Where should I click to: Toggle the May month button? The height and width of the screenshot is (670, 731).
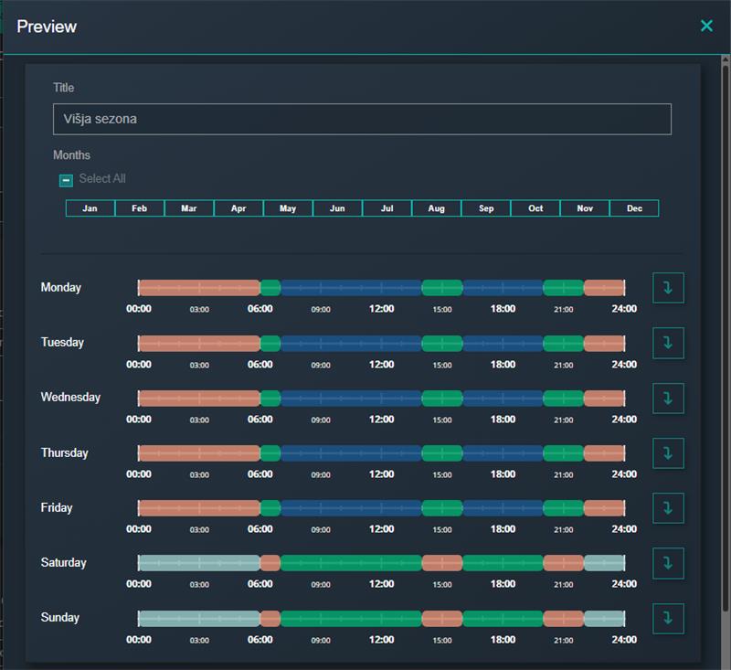(x=288, y=208)
